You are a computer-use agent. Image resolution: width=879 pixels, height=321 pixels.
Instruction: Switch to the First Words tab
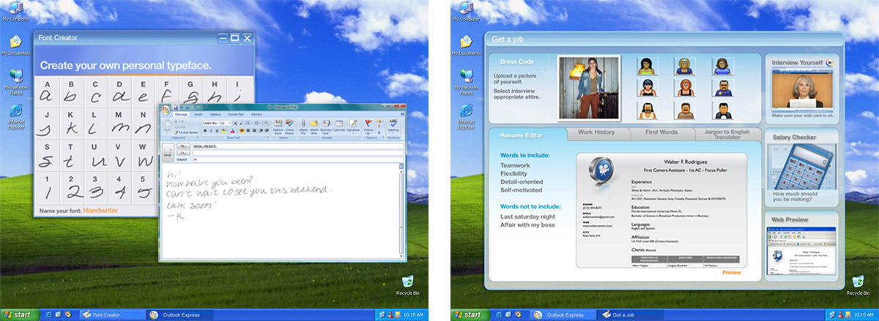pos(662,132)
